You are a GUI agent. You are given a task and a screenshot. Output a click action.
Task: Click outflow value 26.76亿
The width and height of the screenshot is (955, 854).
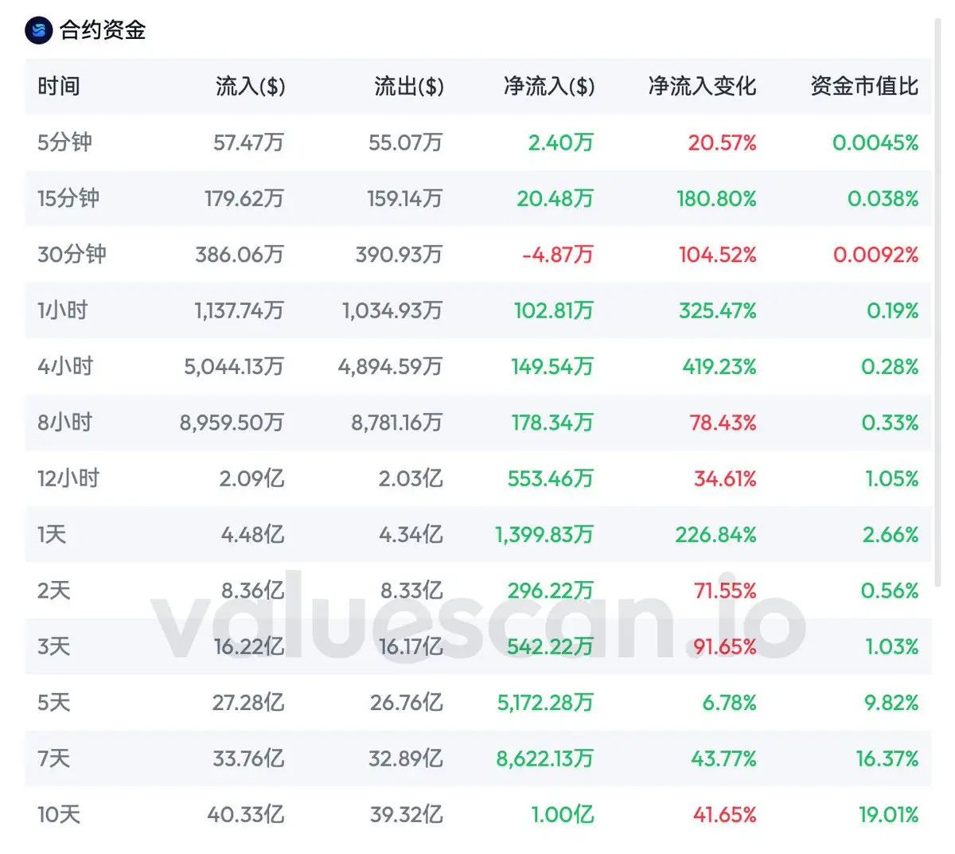coord(406,703)
